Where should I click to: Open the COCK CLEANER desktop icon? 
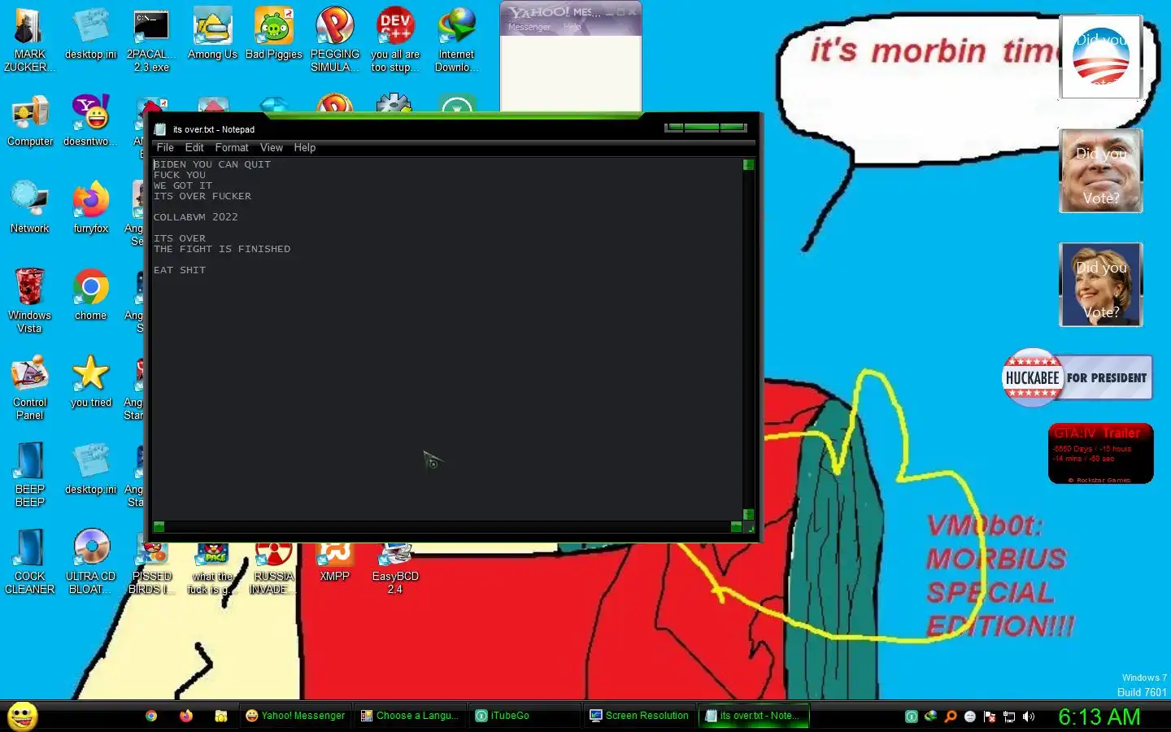pos(29,561)
